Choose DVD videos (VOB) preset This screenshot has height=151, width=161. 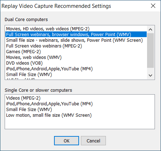[76, 63]
